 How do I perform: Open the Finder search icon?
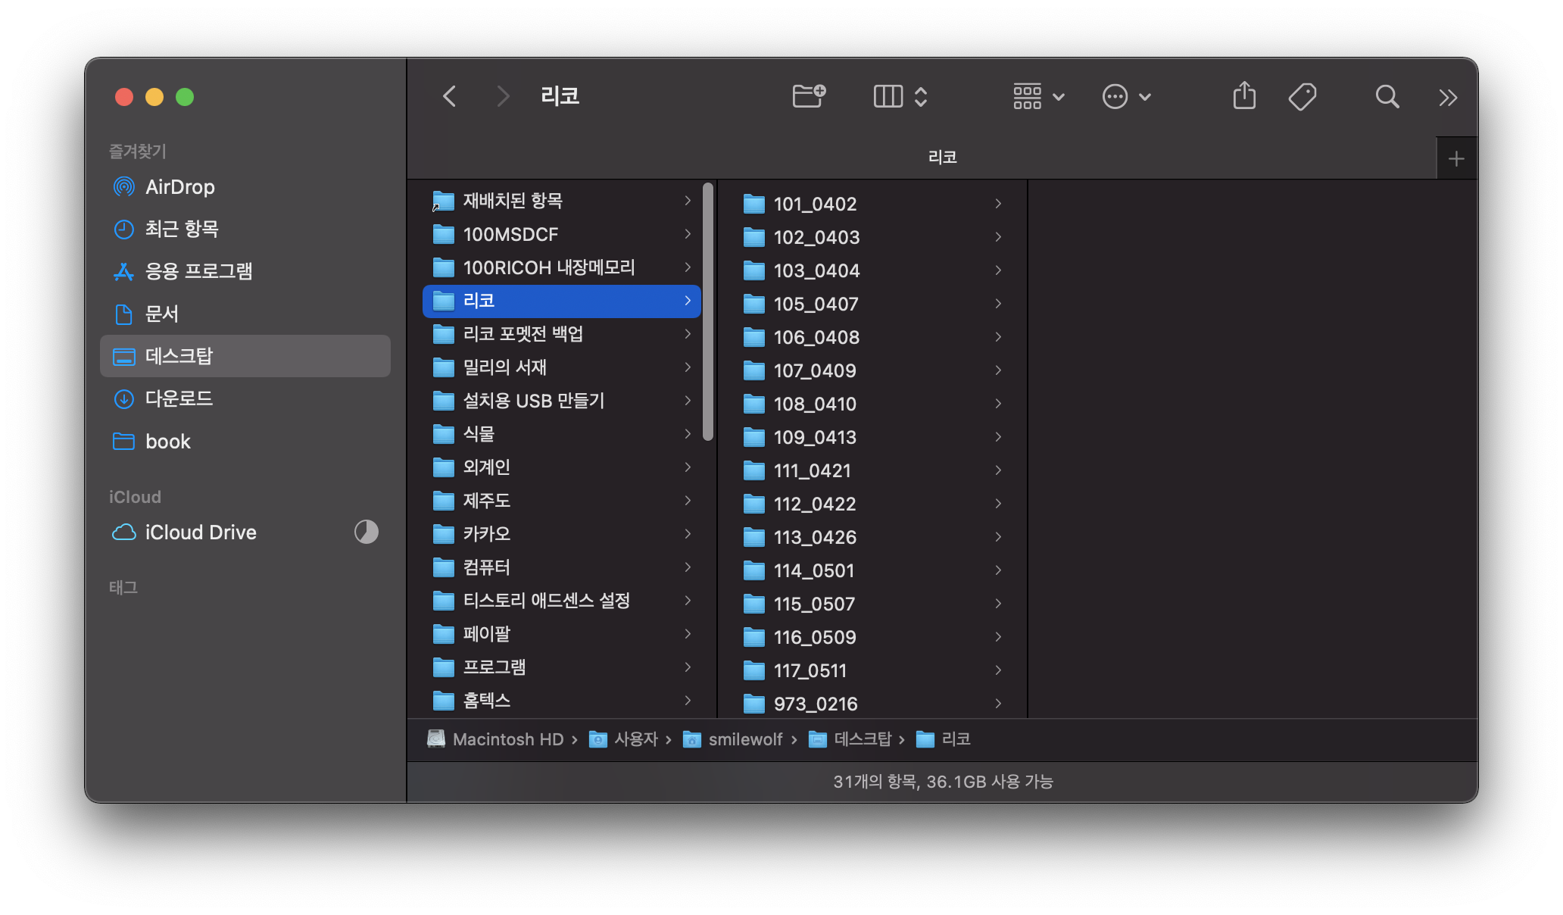[x=1387, y=96]
